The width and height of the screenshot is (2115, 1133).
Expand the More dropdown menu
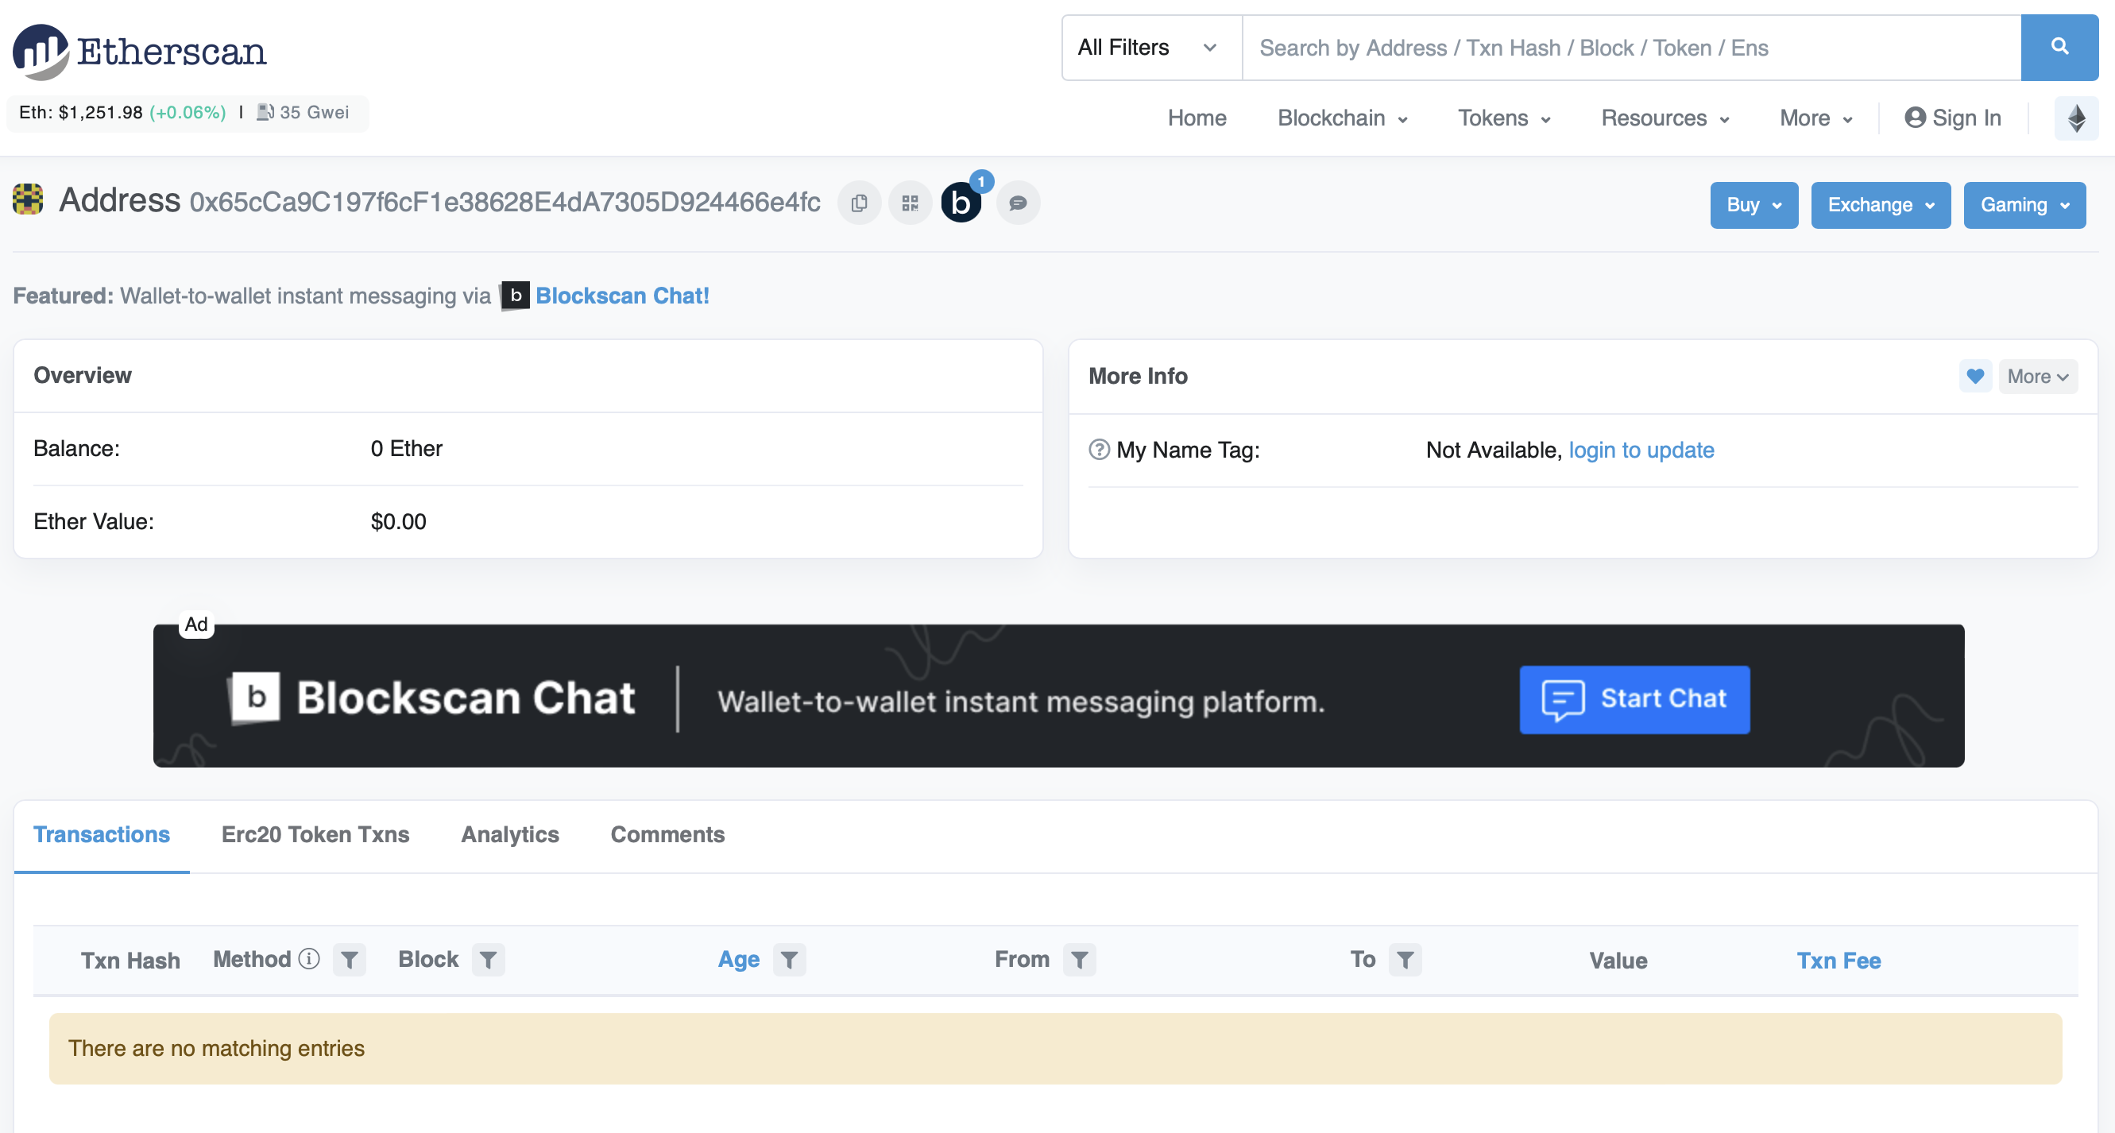tap(1814, 118)
